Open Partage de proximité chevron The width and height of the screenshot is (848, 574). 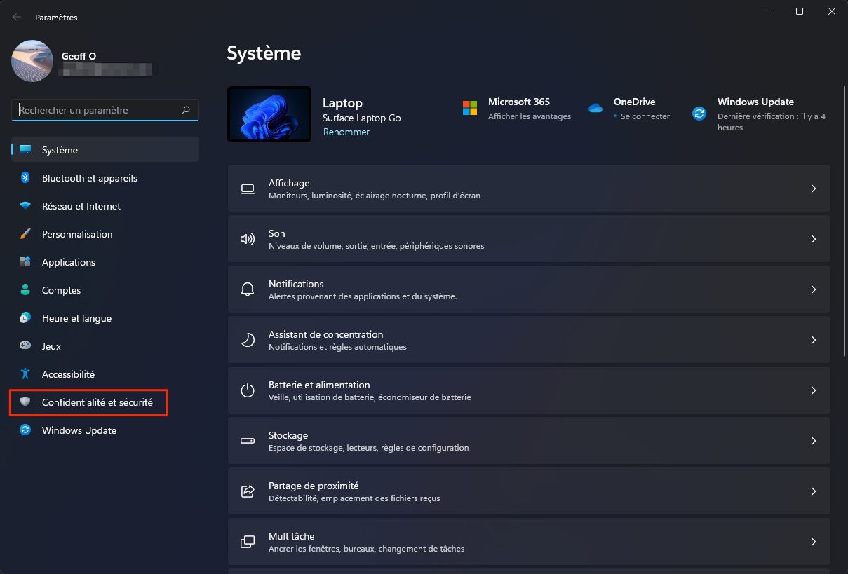pyautogui.click(x=814, y=491)
